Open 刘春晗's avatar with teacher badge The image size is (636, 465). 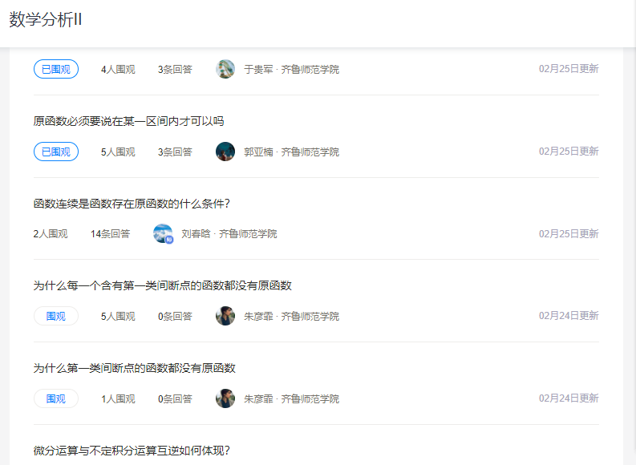click(163, 234)
